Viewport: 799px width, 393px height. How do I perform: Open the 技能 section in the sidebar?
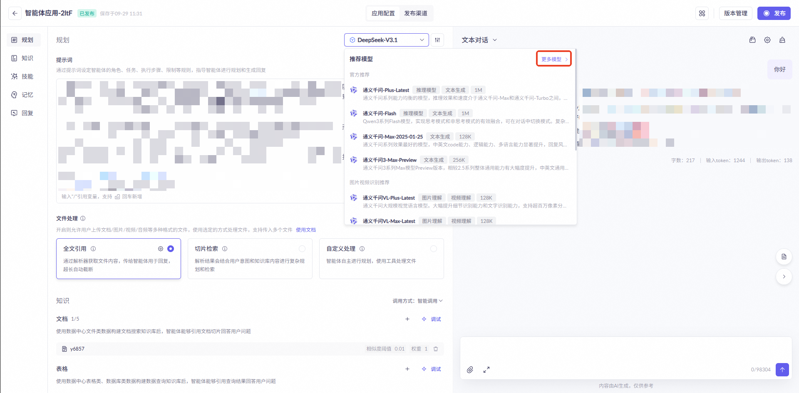[24, 77]
